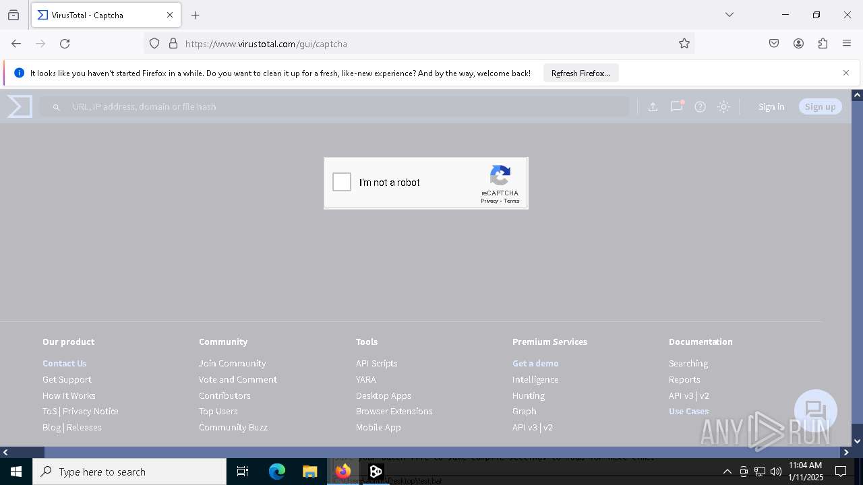Screen dimensions: 863x485
Task: Close the VirusTotal - Captcha tab
Action: coord(170,15)
